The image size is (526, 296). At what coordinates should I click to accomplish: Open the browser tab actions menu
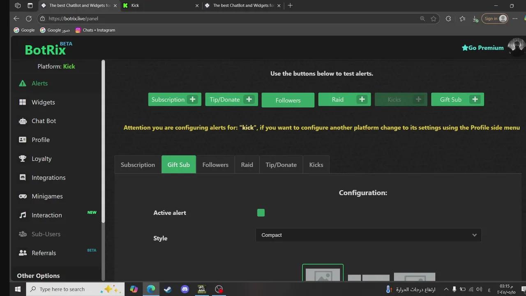pos(30,5)
